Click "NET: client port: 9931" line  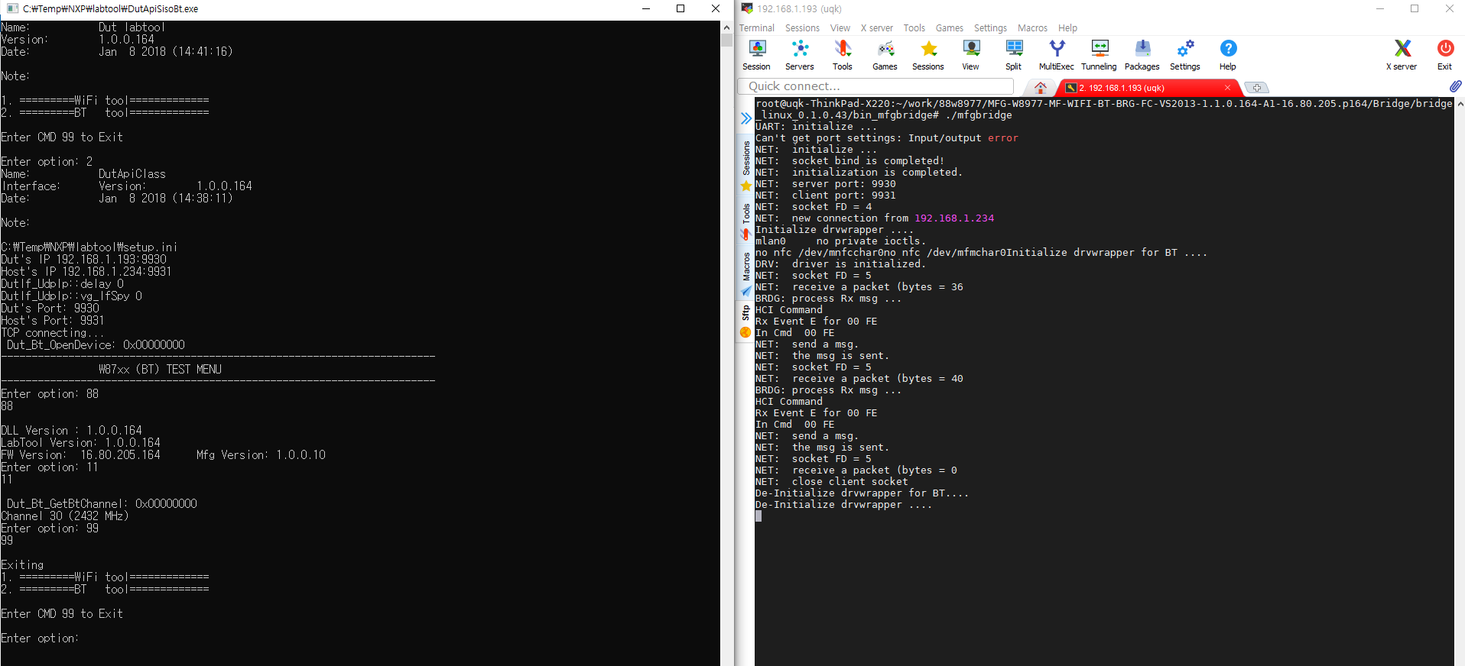[x=826, y=196]
